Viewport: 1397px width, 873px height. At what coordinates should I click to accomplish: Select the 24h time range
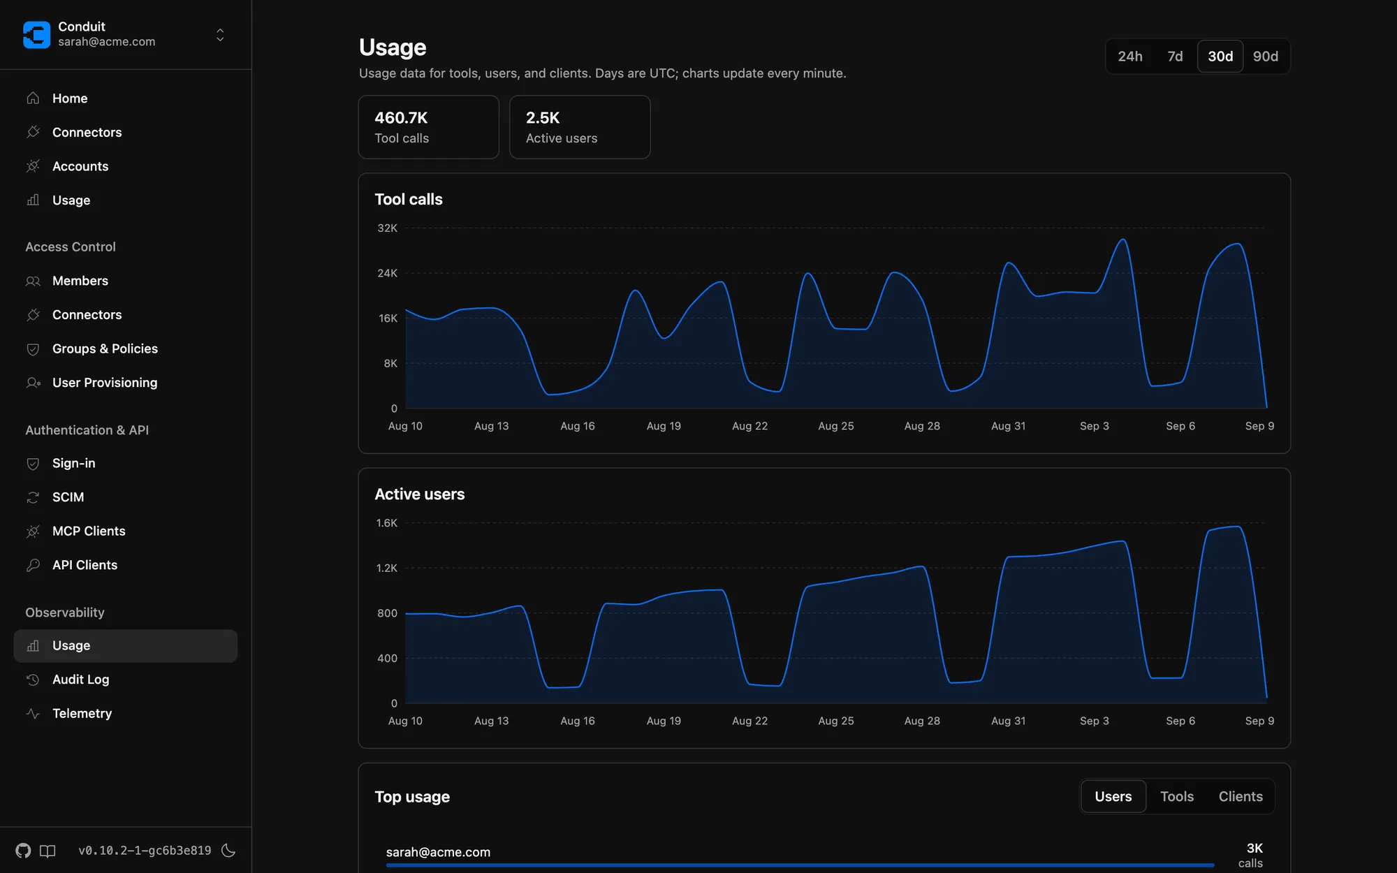pyautogui.click(x=1129, y=57)
